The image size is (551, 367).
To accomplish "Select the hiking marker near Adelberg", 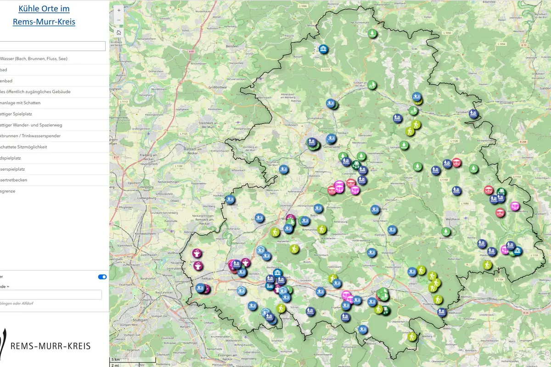I will tap(412, 337).
